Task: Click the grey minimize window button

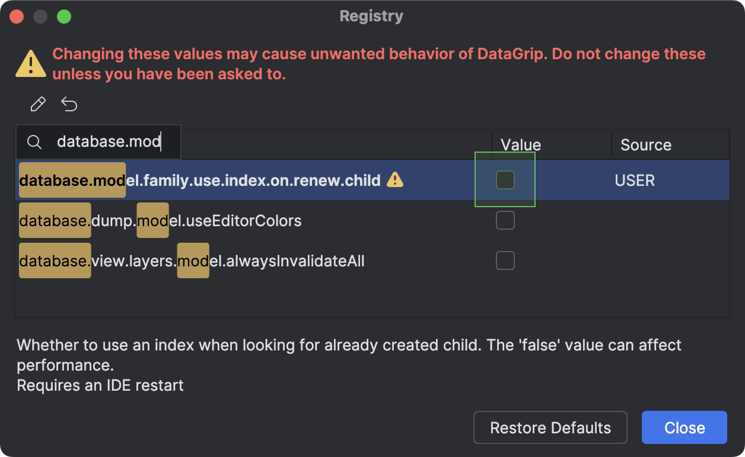Action: point(40,16)
